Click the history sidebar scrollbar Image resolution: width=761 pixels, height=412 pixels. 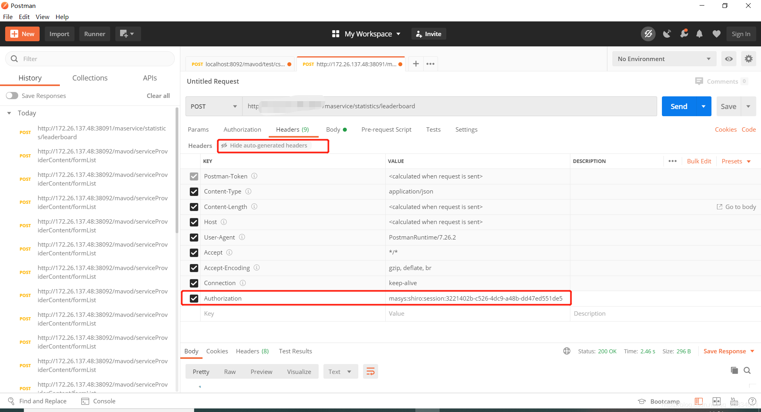coord(177,171)
